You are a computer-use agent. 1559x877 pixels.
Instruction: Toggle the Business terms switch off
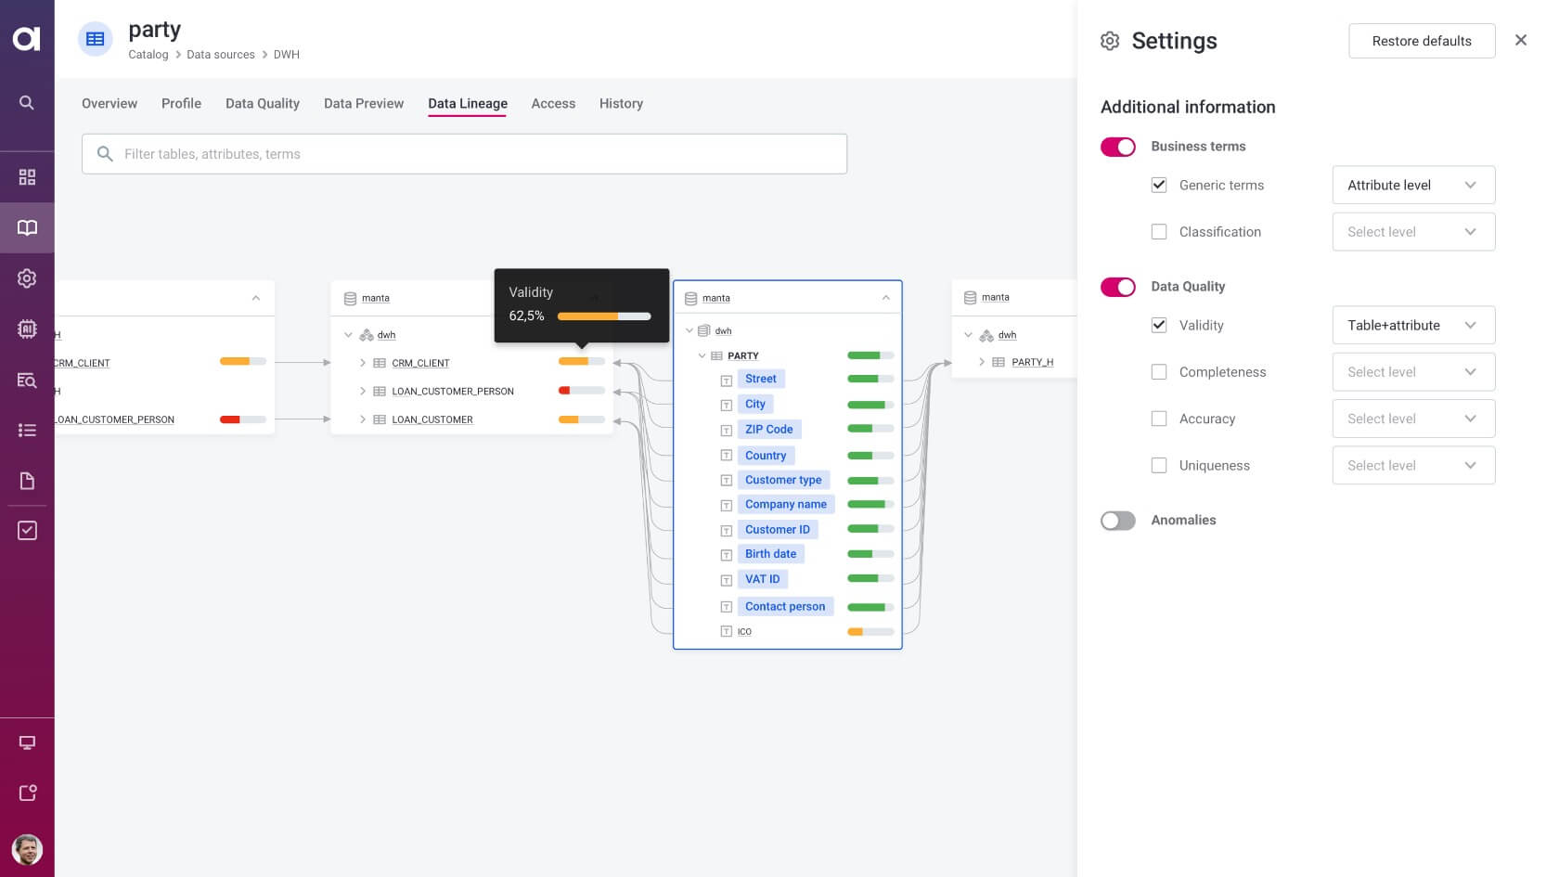point(1117,147)
